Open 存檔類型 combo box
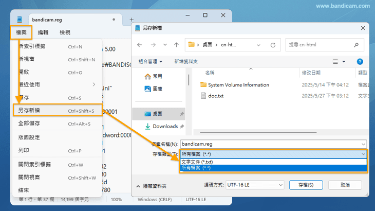 pyautogui.click(x=273, y=154)
